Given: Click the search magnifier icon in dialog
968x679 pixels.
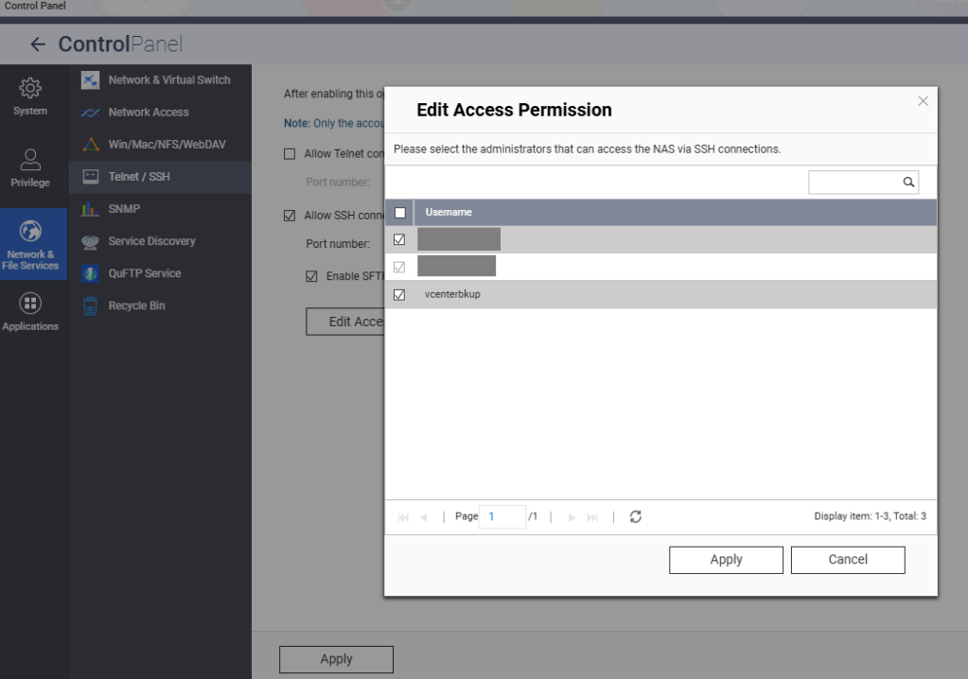Looking at the screenshot, I should [x=908, y=183].
